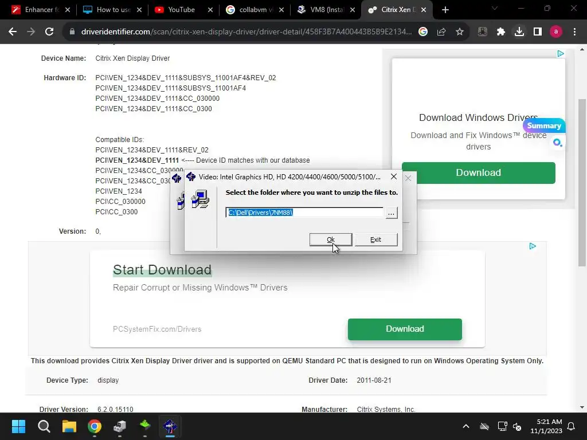The height and width of the screenshot is (440, 587).
Task: Close the Video Intel Graphics dialog
Action: pyautogui.click(x=393, y=176)
